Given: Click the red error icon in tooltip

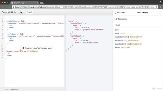Looking at the screenshot, I should pos(23,48).
